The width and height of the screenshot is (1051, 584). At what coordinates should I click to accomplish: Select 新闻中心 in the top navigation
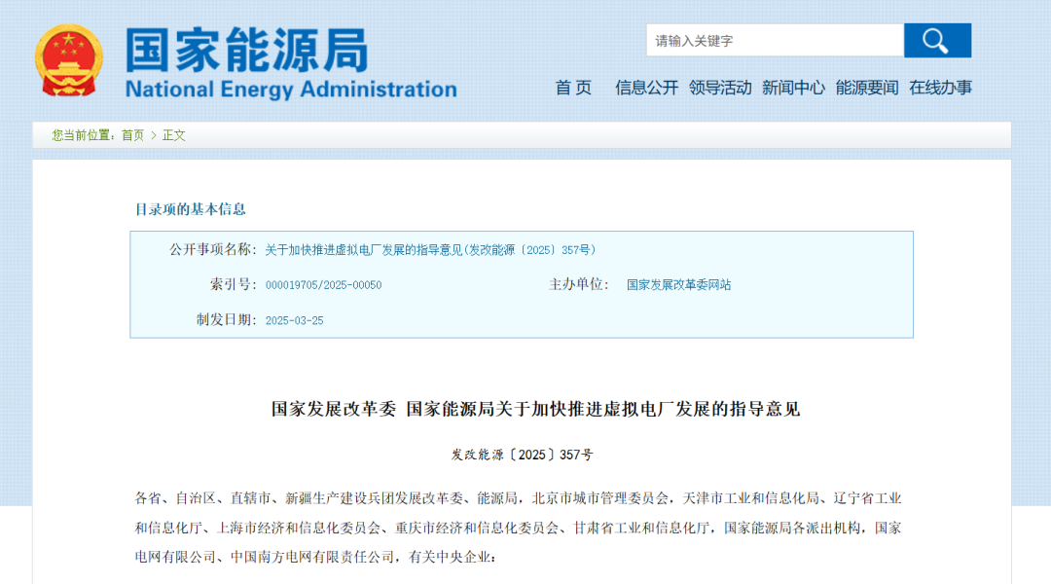(793, 88)
